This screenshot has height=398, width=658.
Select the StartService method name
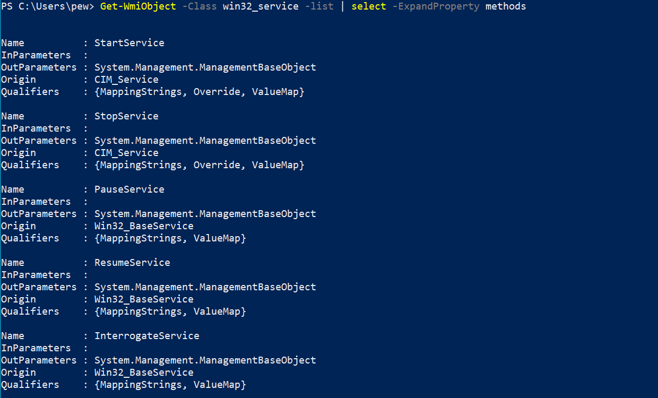click(x=129, y=43)
